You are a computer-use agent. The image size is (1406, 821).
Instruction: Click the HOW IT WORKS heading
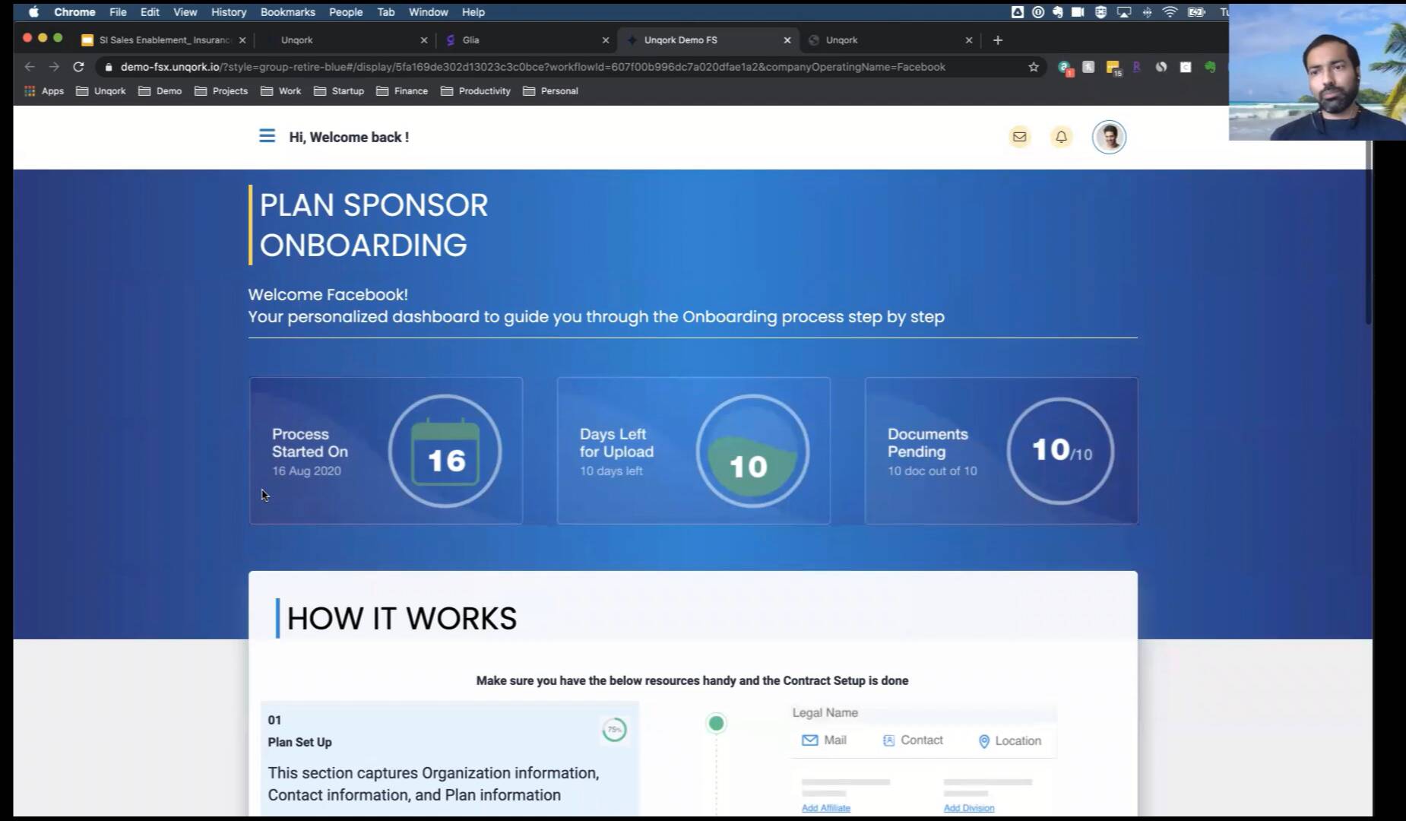pos(402,618)
